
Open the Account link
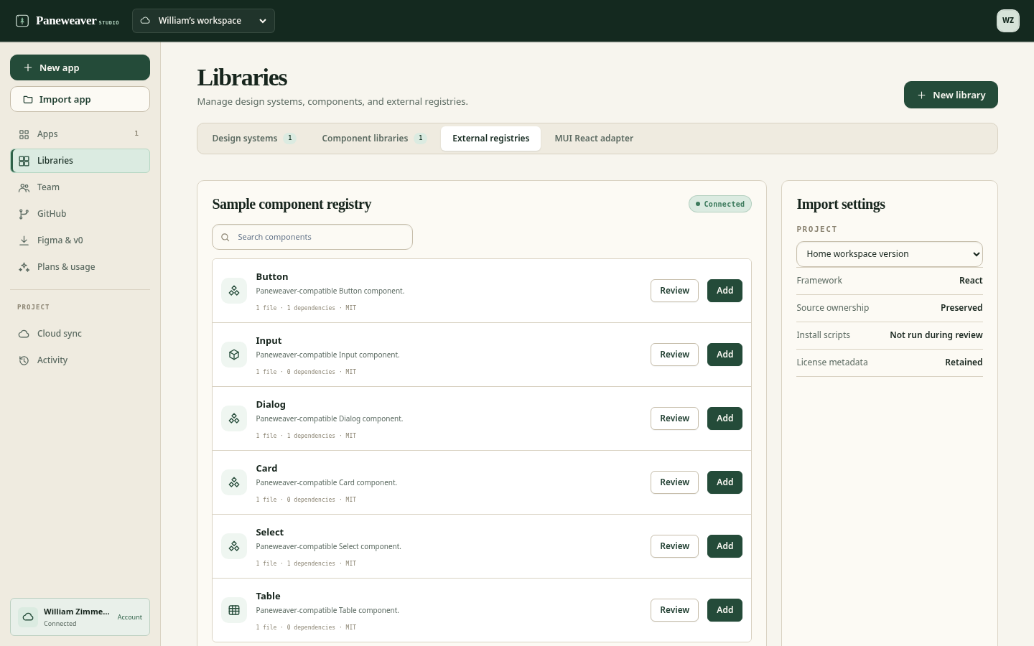tap(130, 617)
